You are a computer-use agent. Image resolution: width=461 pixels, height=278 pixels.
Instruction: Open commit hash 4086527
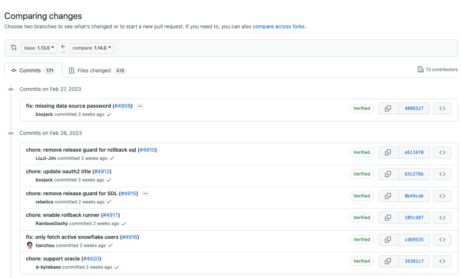[414, 108]
